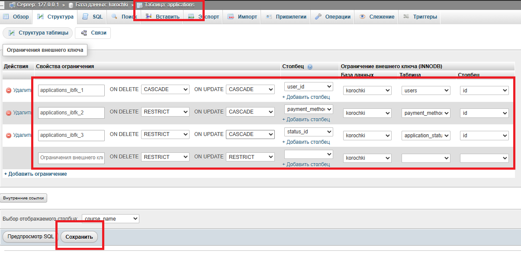Click the Добавить ограничение link
The height and width of the screenshot is (253, 521).
(x=35, y=174)
